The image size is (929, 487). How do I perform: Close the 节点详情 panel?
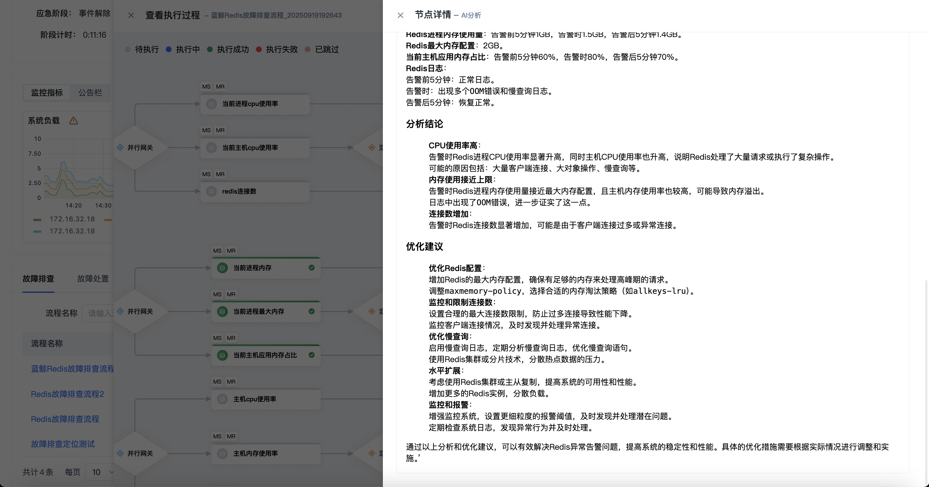tap(400, 15)
